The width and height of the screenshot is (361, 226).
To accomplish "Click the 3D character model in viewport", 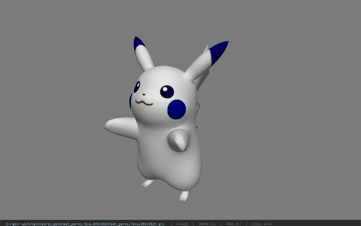I will coord(166,119).
